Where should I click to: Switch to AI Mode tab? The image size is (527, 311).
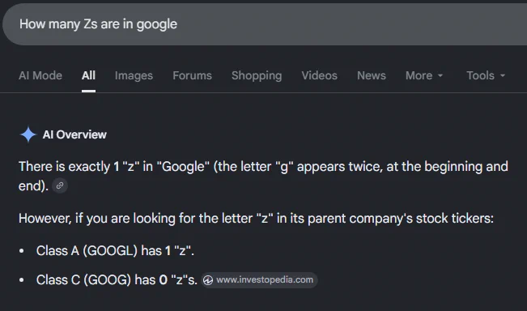click(40, 75)
